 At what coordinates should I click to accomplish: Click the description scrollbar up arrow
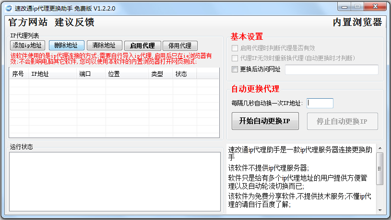pyautogui.click(x=380, y=148)
